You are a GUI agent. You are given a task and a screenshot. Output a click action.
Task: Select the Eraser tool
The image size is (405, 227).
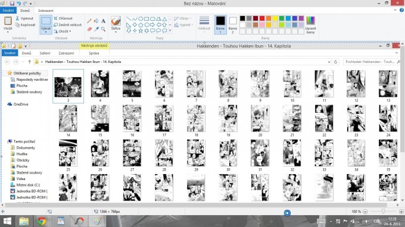[x=89, y=29]
